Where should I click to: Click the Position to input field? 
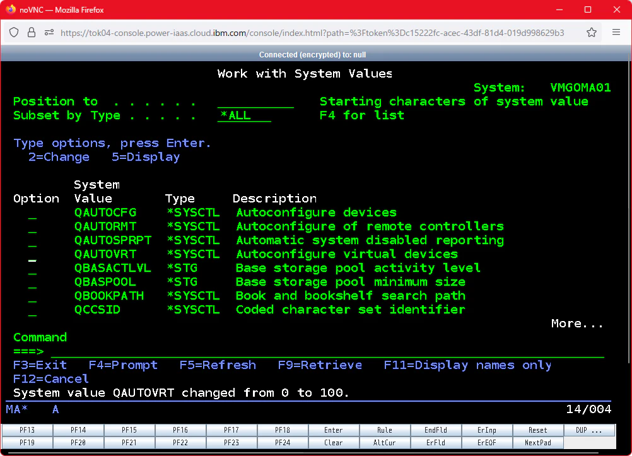click(x=255, y=102)
